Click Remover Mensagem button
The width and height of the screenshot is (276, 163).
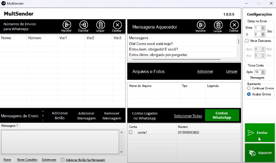click(112, 116)
